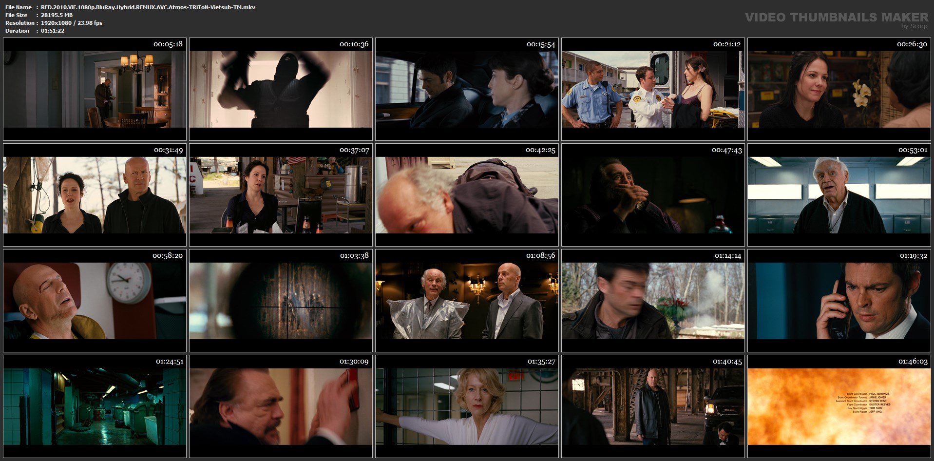Select the thumbnail at 00:31:49

point(95,195)
